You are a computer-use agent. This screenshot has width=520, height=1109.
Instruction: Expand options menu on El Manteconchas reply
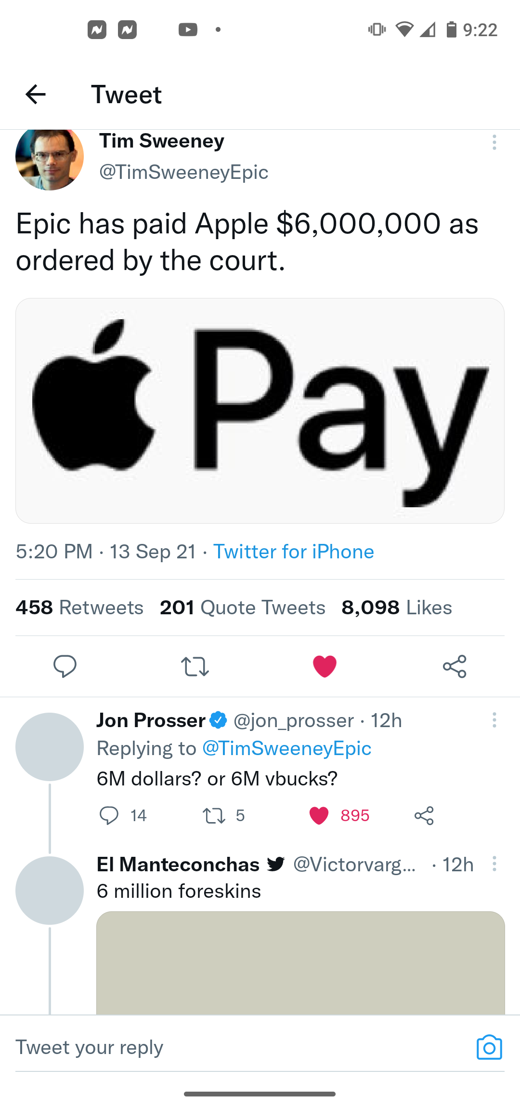(x=494, y=864)
